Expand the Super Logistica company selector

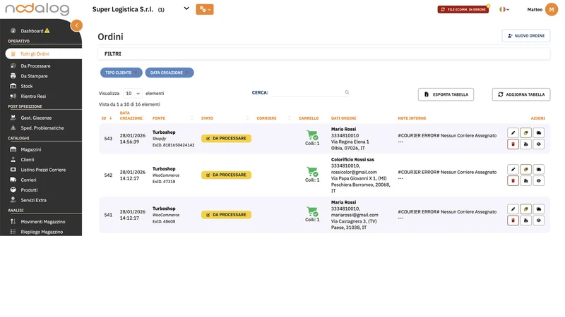[186, 8]
